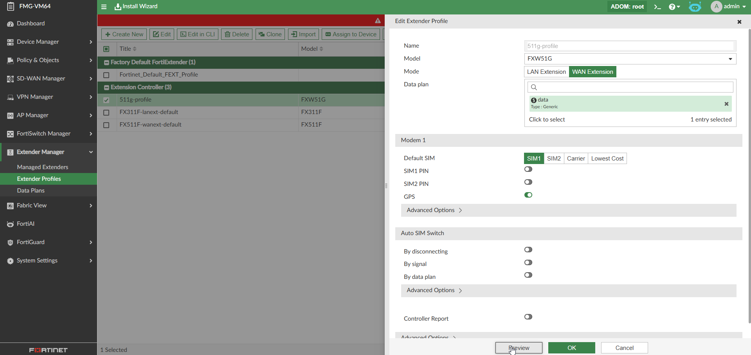The image size is (751, 355).
Task: Open the help question mark menu
Action: [x=674, y=7]
